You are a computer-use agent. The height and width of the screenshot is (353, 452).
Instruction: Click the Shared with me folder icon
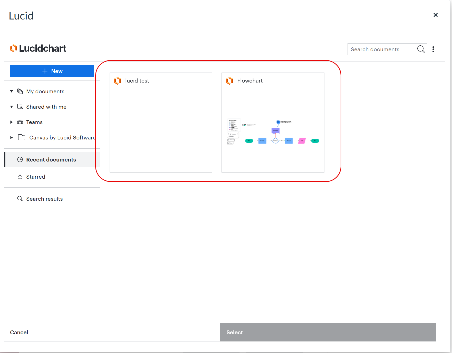click(x=20, y=107)
